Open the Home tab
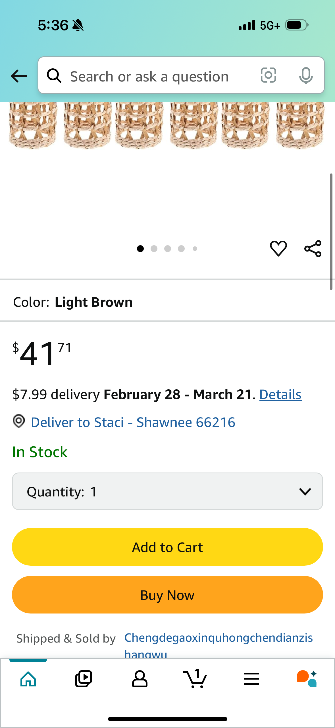 pyautogui.click(x=28, y=679)
